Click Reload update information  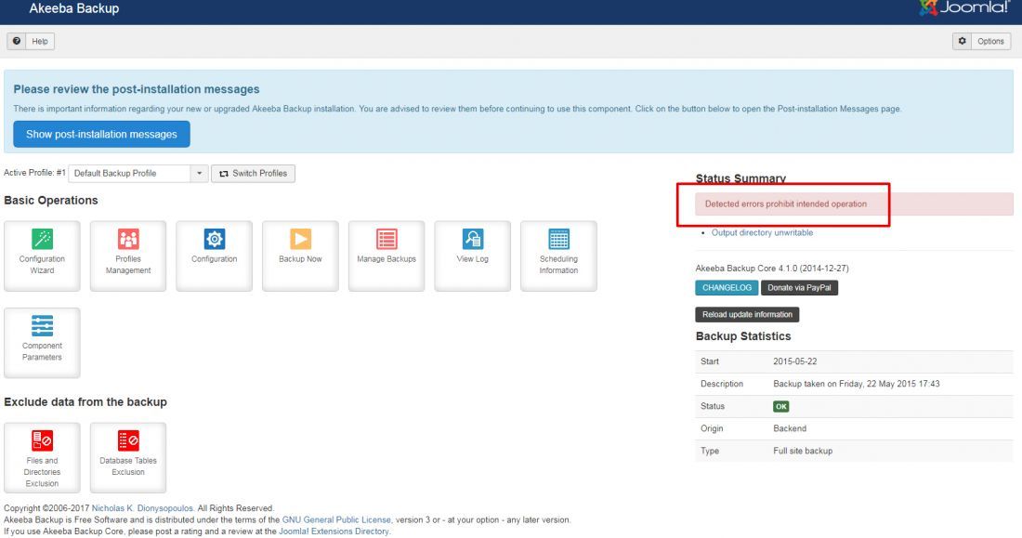747,314
